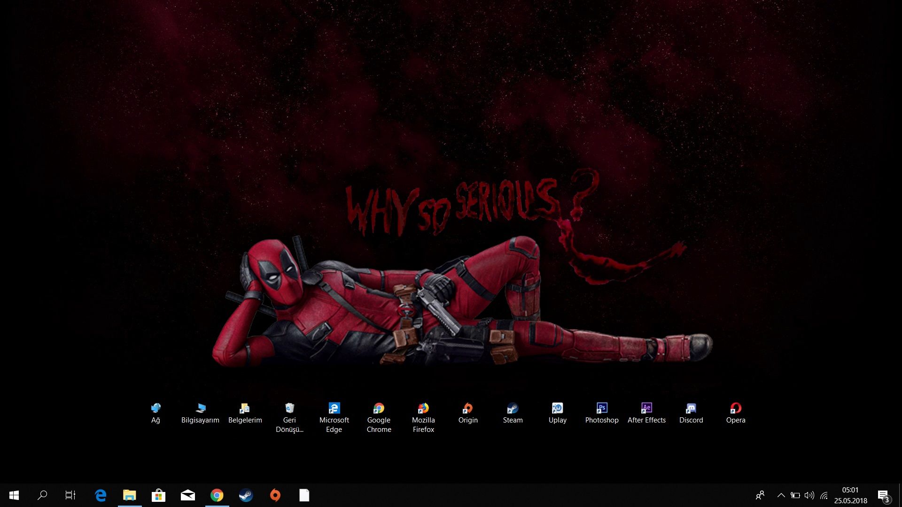902x507 pixels.
Task: Open Microsoft Store from the taskbar
Action: coord(158,495)
